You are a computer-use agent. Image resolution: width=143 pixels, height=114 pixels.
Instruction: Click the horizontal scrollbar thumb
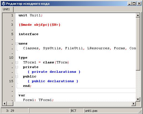click(10, 103)
